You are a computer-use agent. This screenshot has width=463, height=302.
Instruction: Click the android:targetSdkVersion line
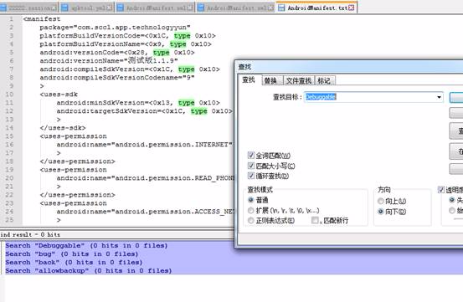[144, 111]
